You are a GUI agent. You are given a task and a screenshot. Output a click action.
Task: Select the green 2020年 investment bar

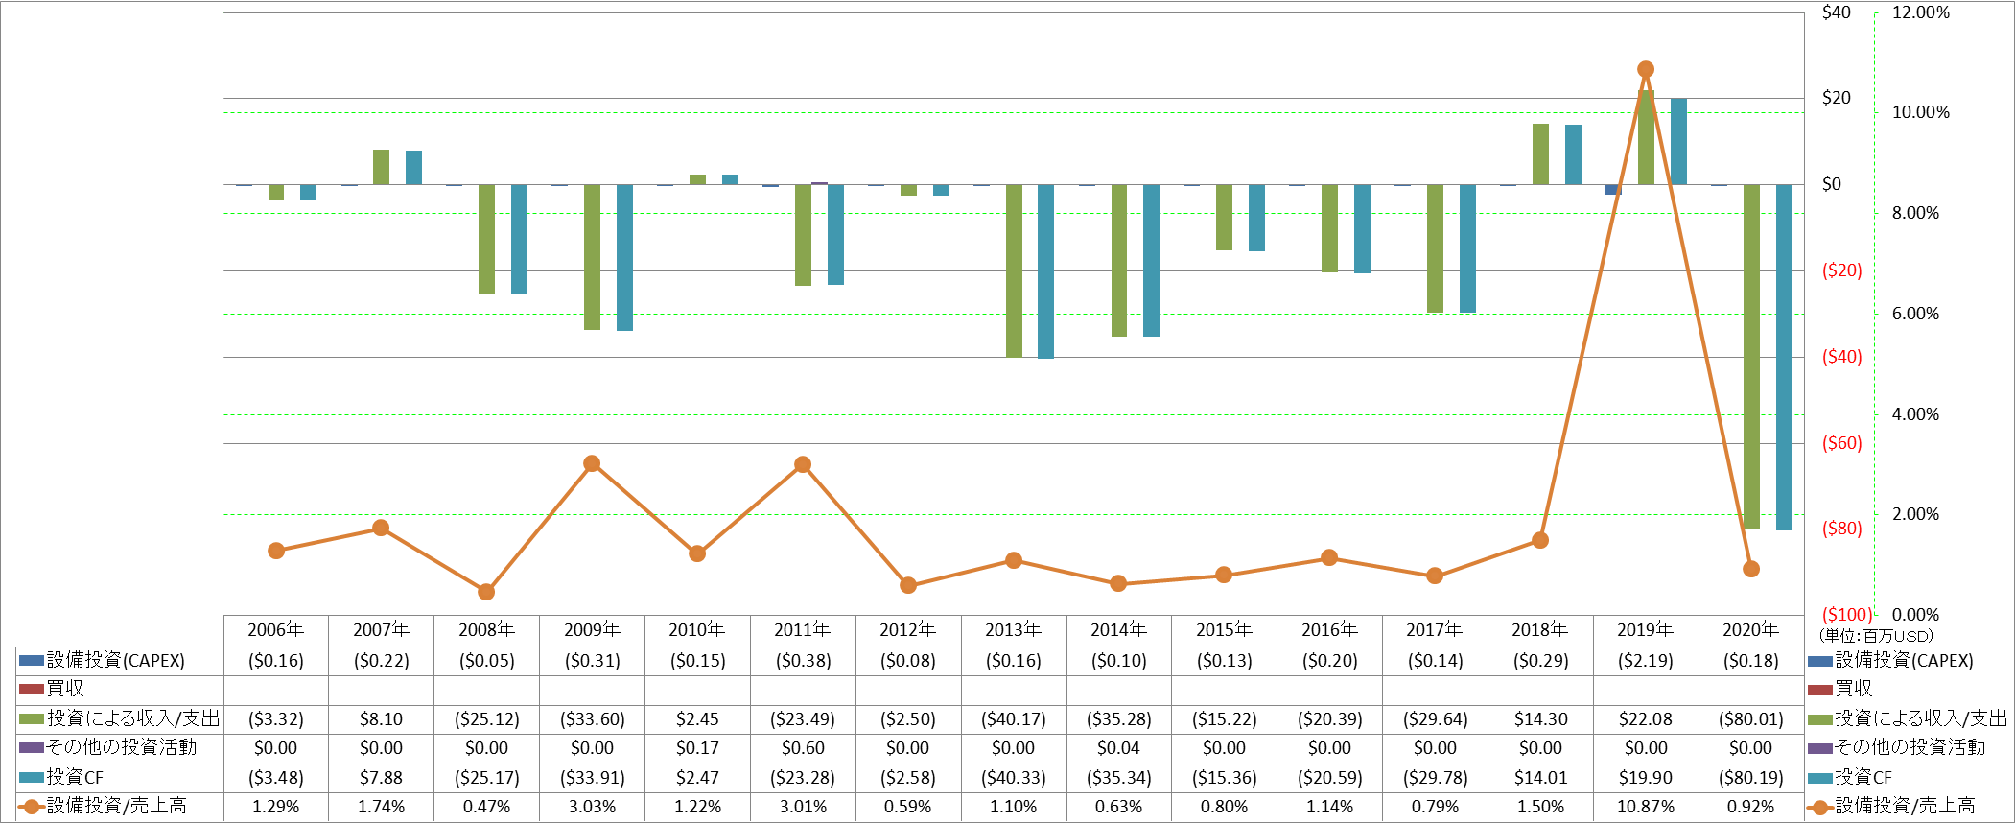1751,357
